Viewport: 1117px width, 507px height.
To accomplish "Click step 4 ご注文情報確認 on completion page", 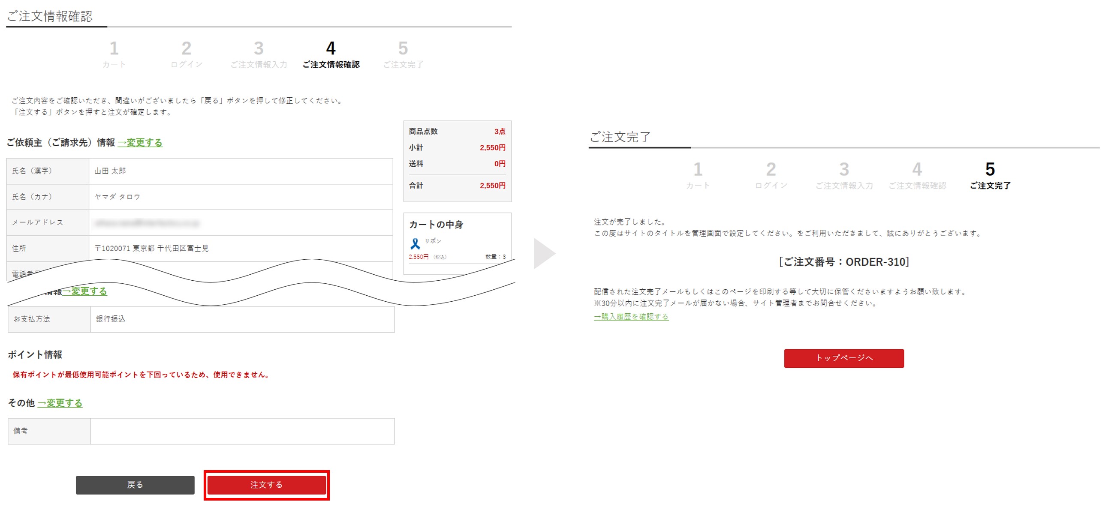I will point(917,176).
